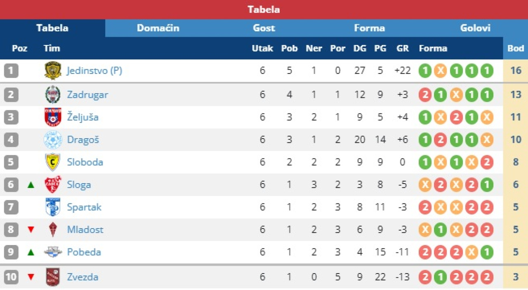The width and height of the screenshot is (528, 290).
Task: Select the Forma tab
Action: click(369, 28)
